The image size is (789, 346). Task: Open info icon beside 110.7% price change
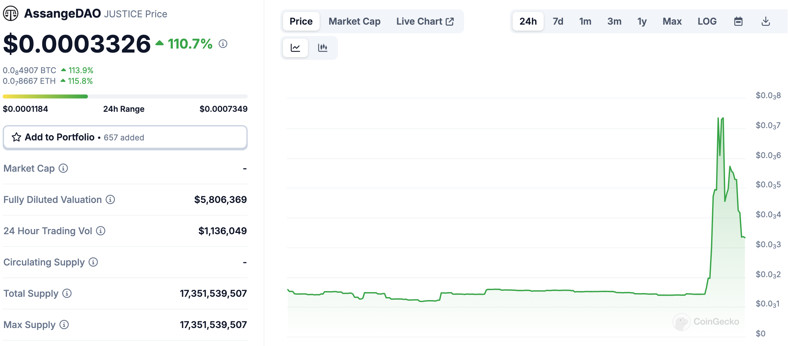[x=223, y=44]
